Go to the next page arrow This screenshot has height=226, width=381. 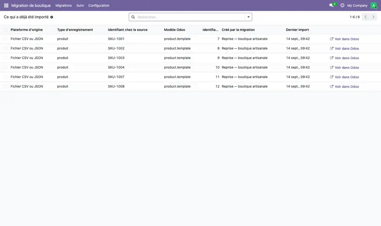coord(373,17)
